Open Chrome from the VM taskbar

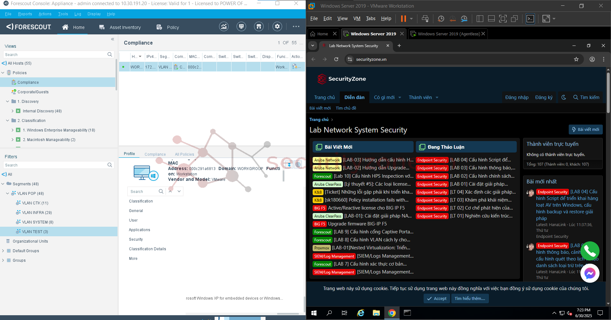tap(392, 313)
